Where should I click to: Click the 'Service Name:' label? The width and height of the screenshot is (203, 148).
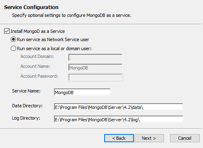(26, 91)
